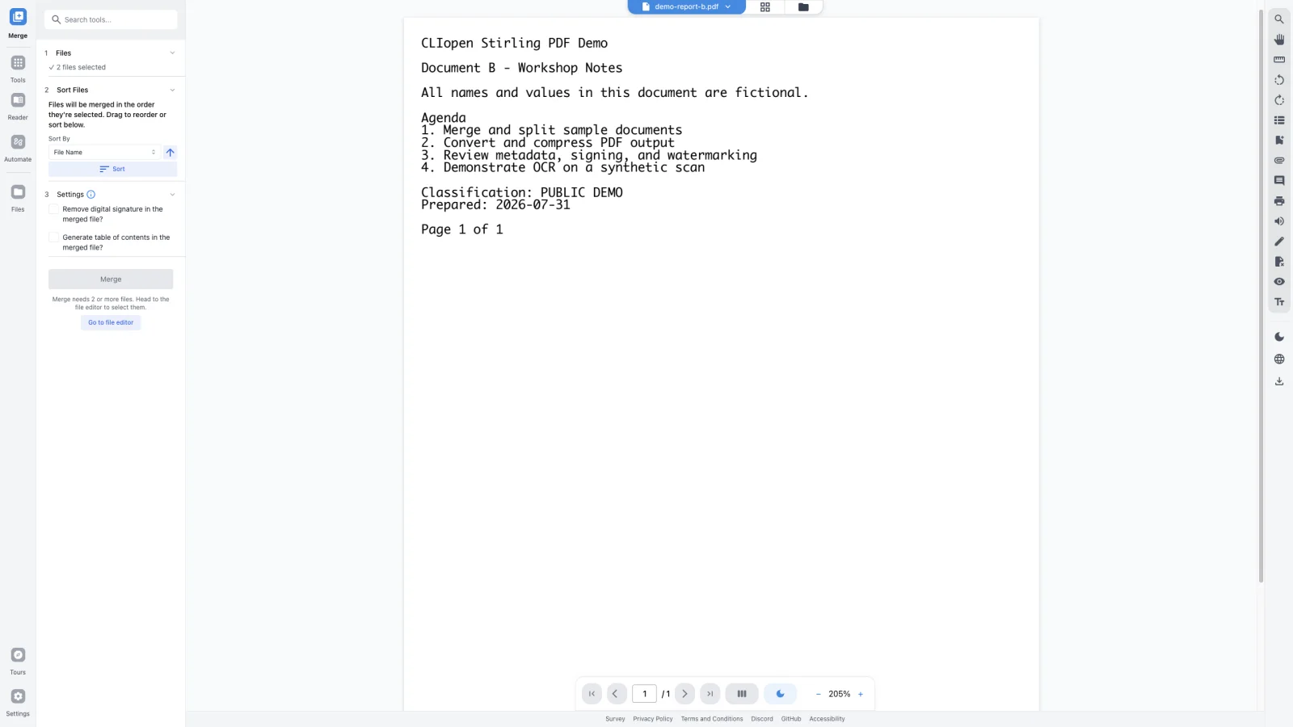Click the '2 files selected' status text

tap(81, 68)
